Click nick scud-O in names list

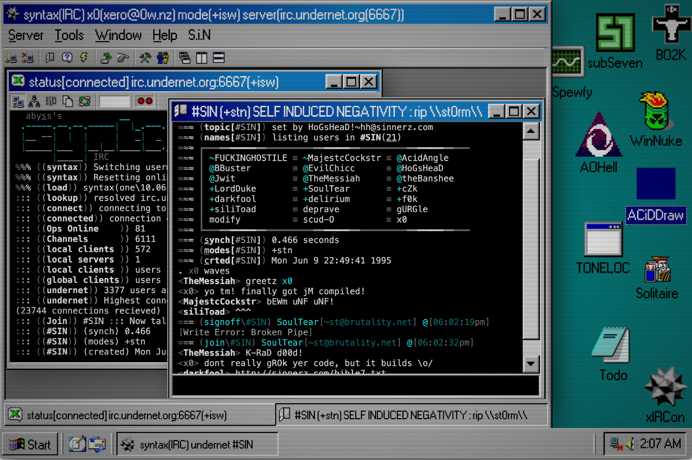click(x=318, y=219)
